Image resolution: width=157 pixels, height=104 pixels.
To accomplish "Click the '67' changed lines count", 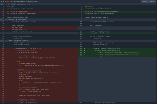I will click(4, 2).
